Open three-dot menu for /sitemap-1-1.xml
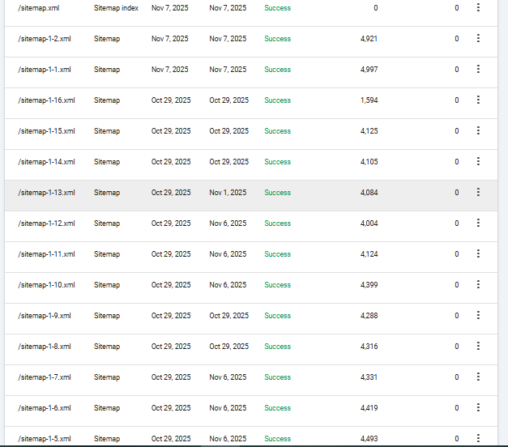 click(x=478, y=69)
